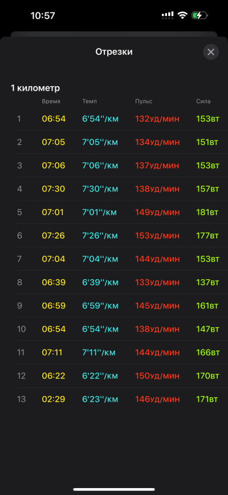Image resolution: width=228 pixels, height=495 pixels.
Task: Tap the Wi-Fi status icon
Action: click(182, 15)
